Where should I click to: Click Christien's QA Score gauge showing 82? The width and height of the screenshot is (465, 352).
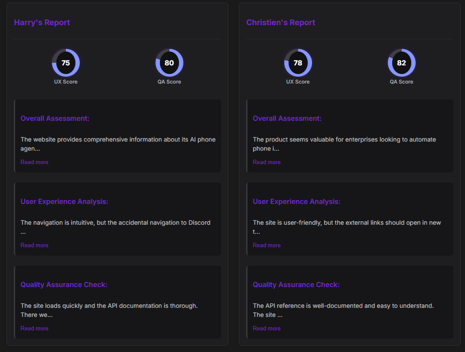[x=401, y=63]
